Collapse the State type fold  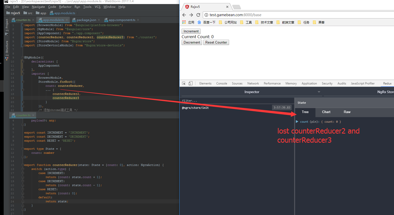[x=23, y=149]
